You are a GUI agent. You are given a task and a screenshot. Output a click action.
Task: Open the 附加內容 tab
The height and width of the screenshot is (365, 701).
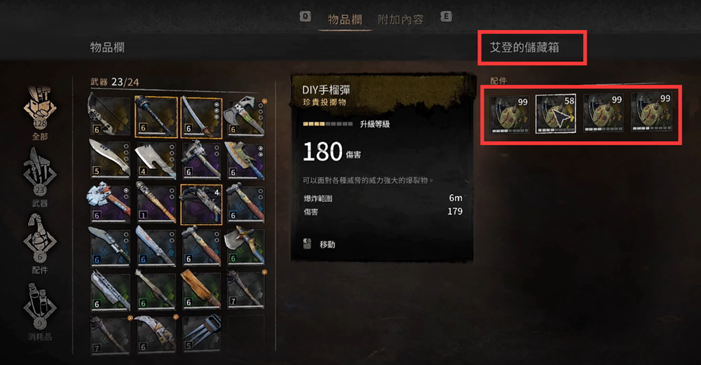click(400, 20)
